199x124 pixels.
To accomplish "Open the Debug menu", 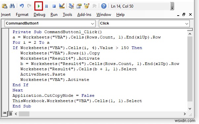I will point(39,15).
